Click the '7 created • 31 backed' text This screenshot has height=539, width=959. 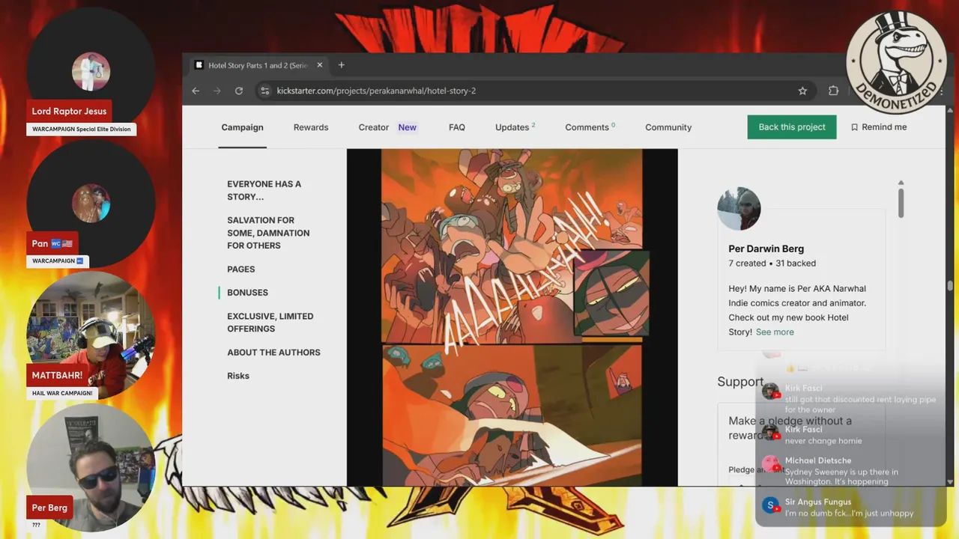pos(772,264)
